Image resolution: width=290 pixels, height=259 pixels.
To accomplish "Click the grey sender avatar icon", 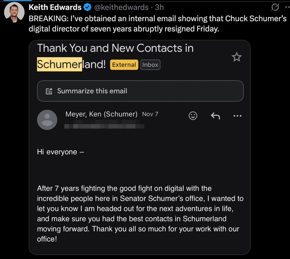I will [47, 120].
